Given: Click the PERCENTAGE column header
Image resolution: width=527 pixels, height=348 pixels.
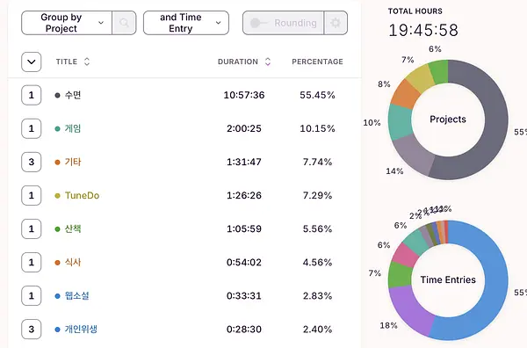Looking at the screenshot, I should pyautogui.click(x=317, y=62).
